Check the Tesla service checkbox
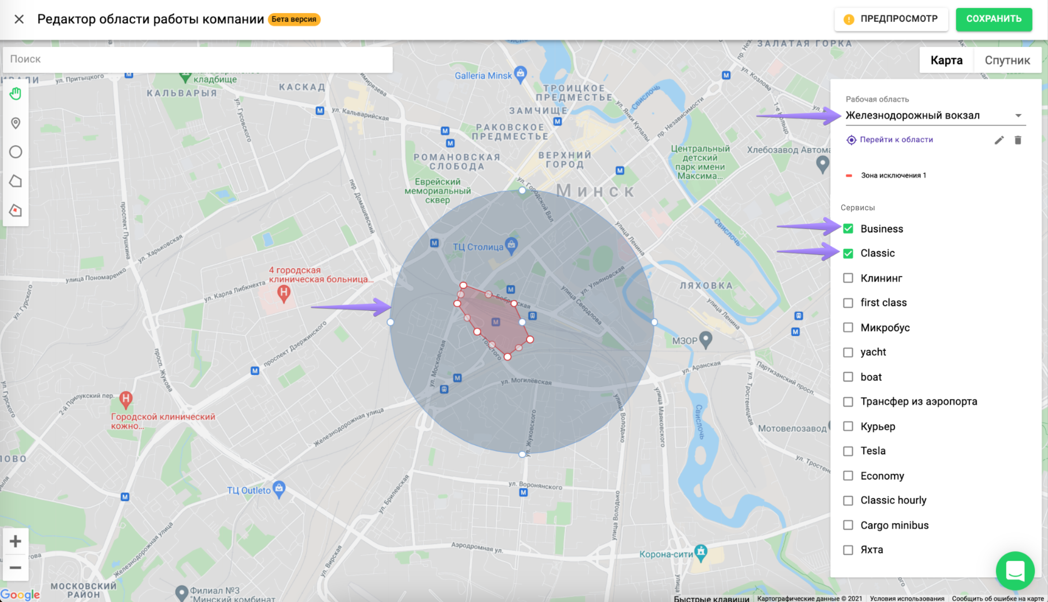 pos(848,451)
